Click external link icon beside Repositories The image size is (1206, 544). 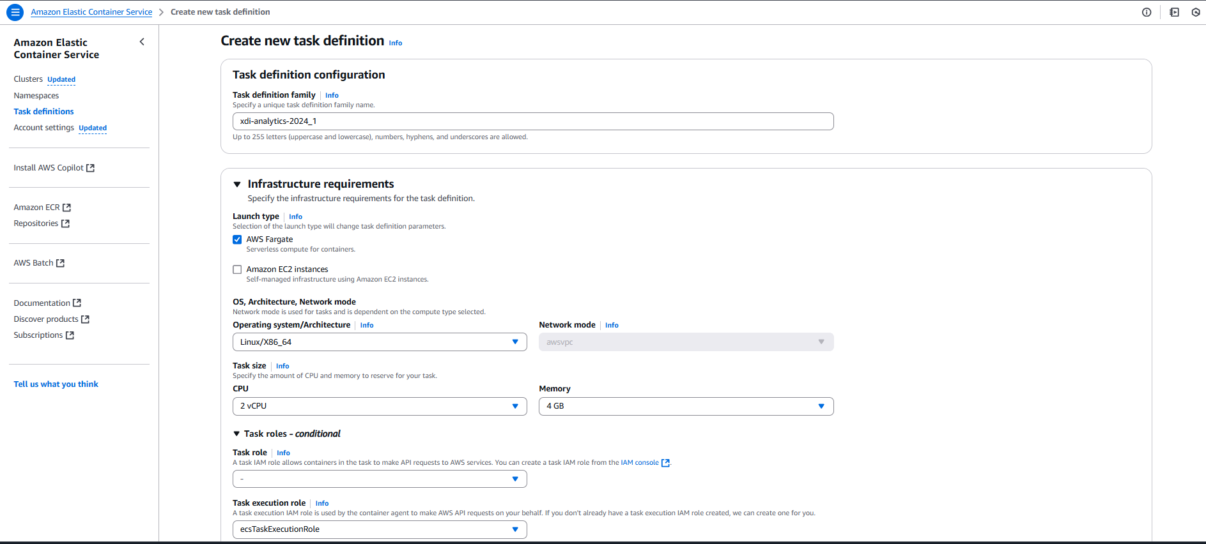(65, 223)
